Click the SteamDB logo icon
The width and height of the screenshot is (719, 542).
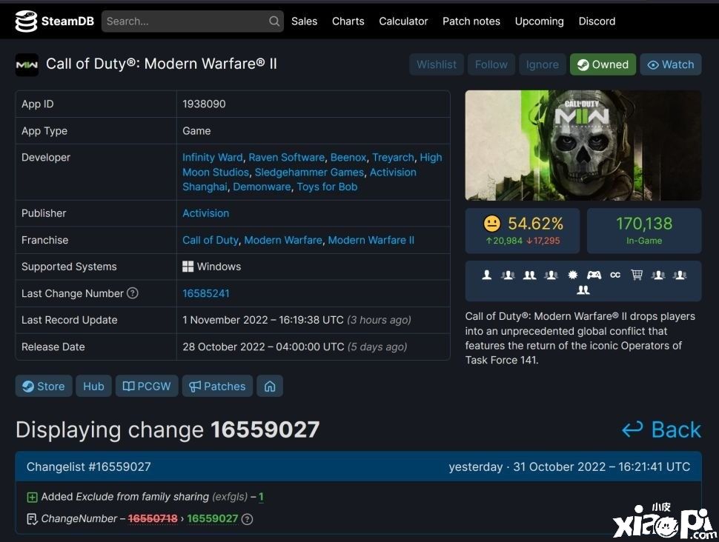click(26, 21)
